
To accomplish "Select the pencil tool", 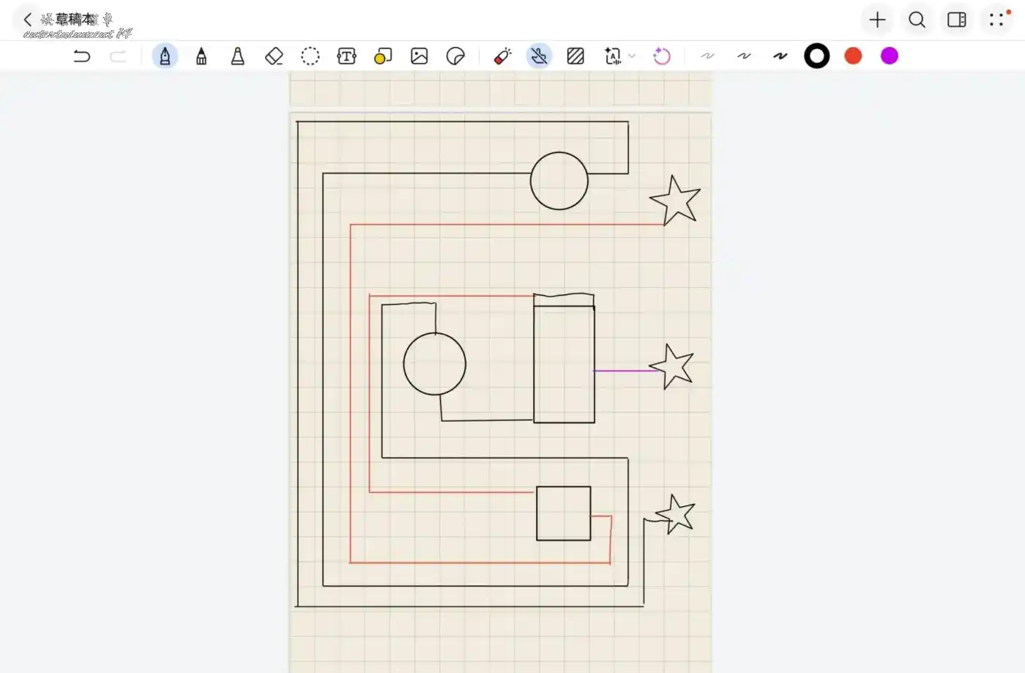I will [x=201, y=56].
